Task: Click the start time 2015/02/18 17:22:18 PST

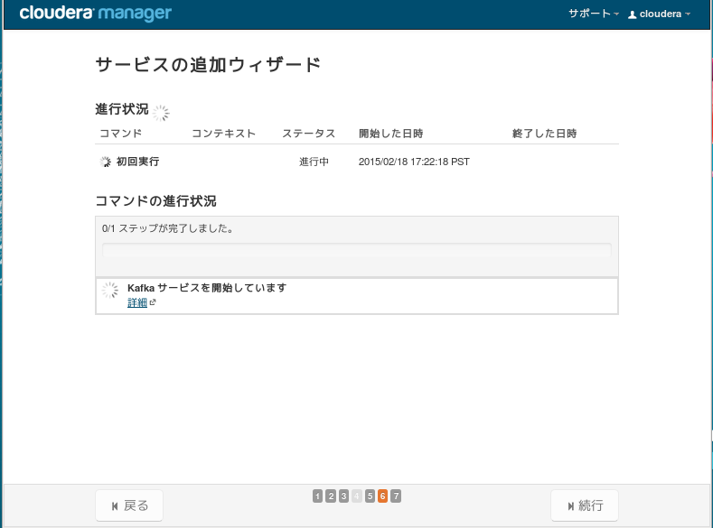Action: coord(414,162)
